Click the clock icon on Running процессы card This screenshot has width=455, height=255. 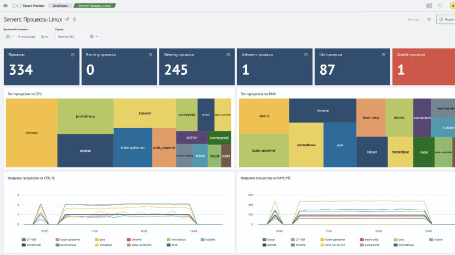coord(150,54)
